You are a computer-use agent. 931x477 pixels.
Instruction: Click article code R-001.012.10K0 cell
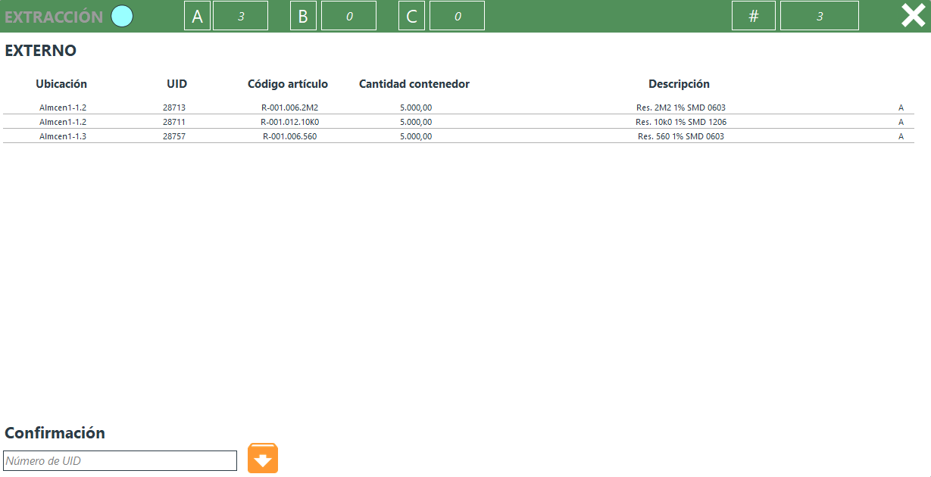click(x=289, y=122)
